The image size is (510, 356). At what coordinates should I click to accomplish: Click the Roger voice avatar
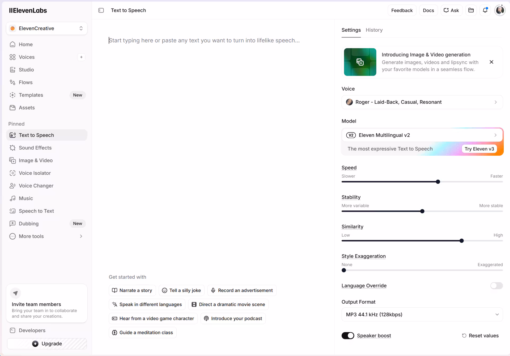(349, 102)
